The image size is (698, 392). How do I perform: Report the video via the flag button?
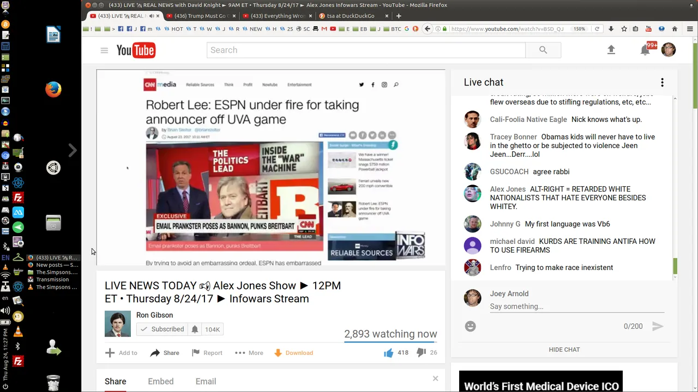[207, 353]
